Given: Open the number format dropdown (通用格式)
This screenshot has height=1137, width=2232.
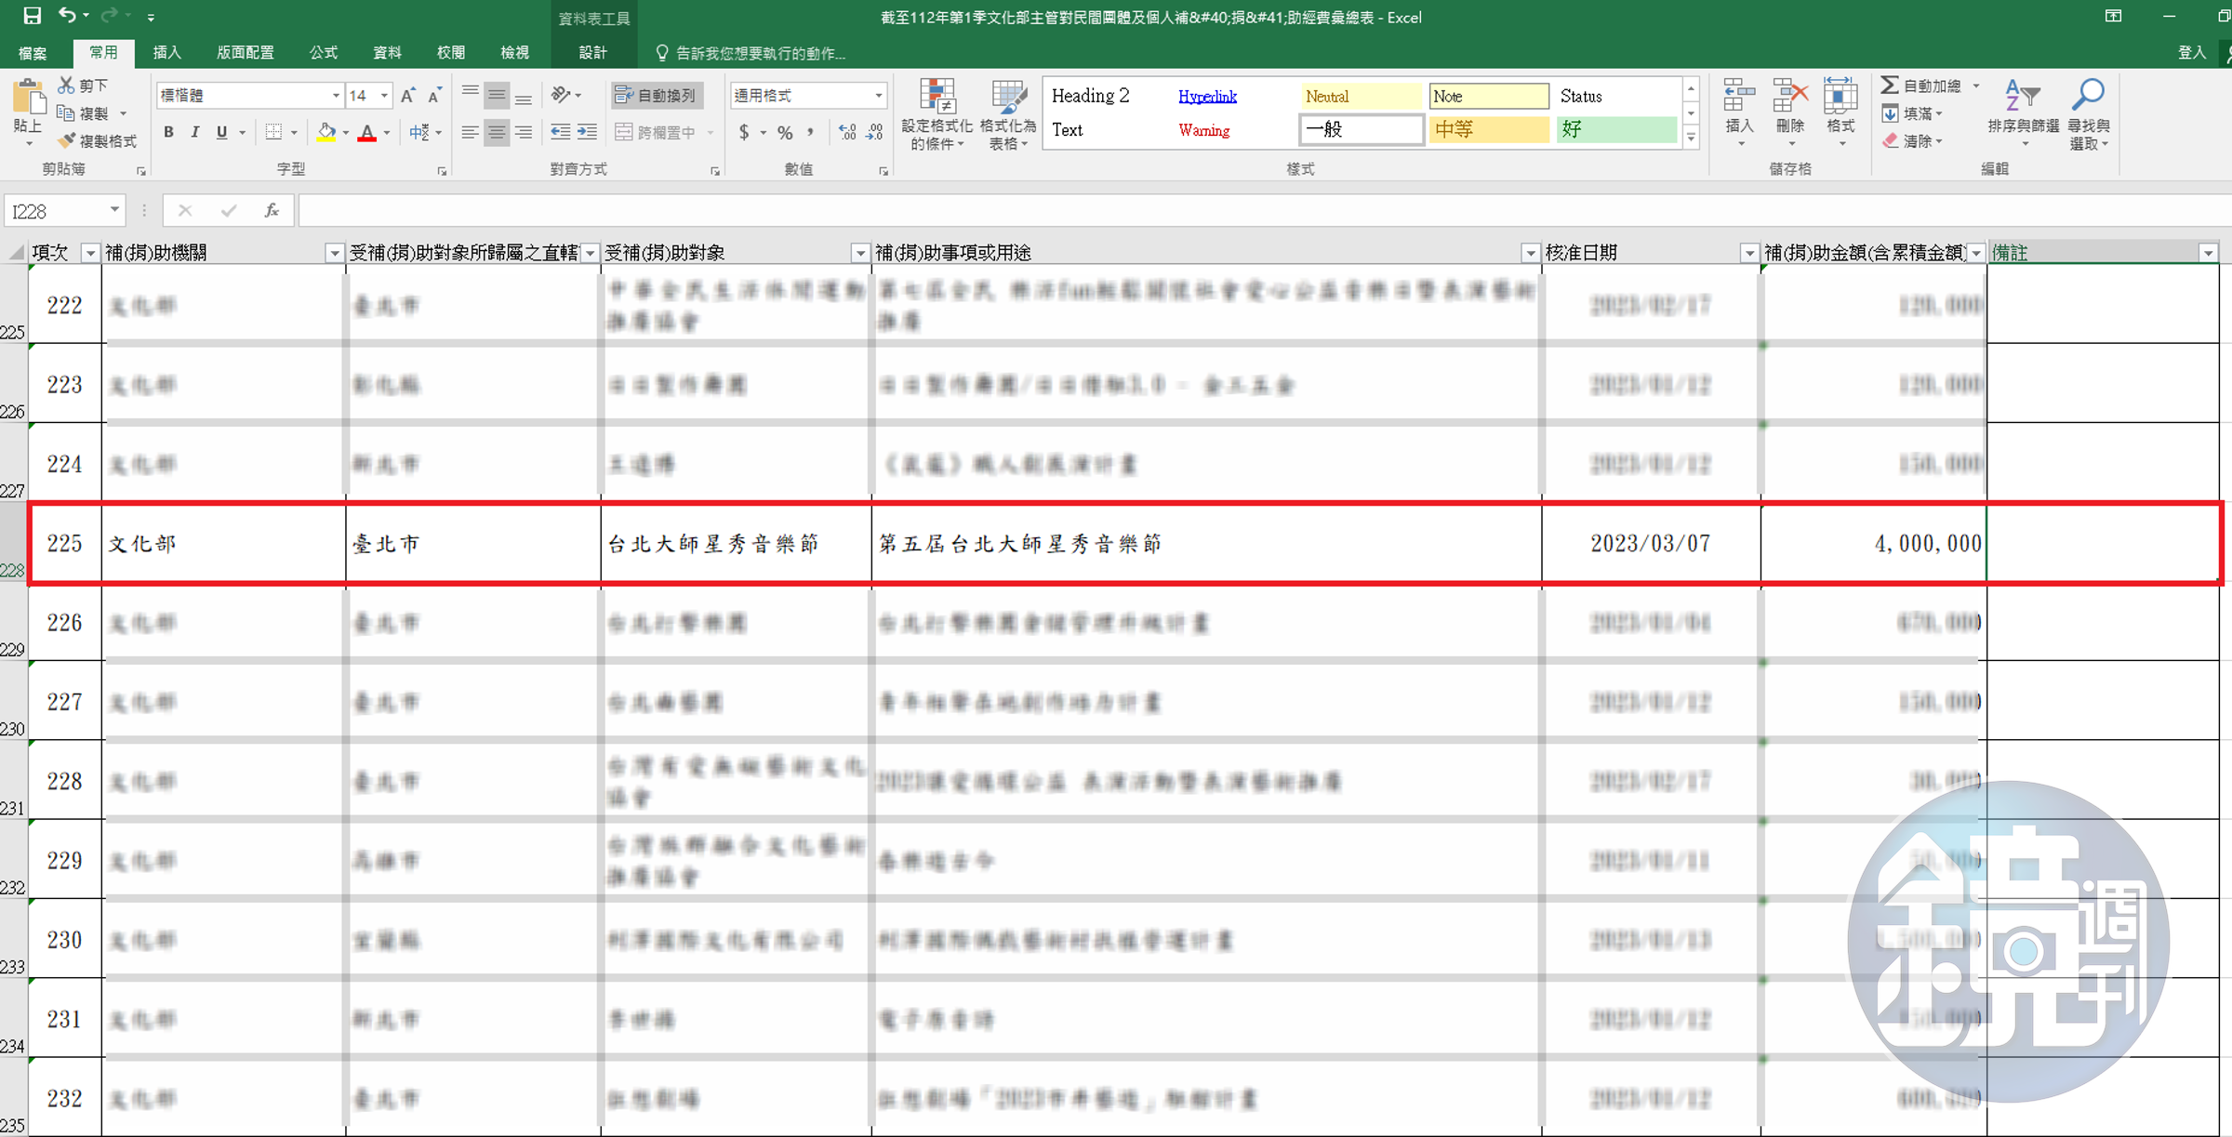Looking at the screenshot, I should click(878, 95).
